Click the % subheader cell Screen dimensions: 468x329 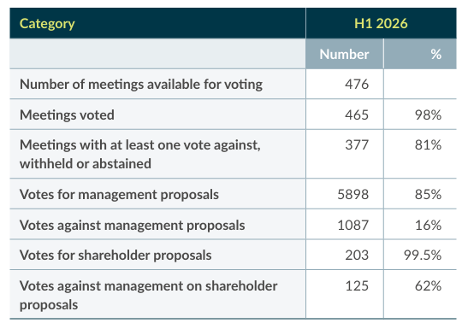[x=420, y=54]
